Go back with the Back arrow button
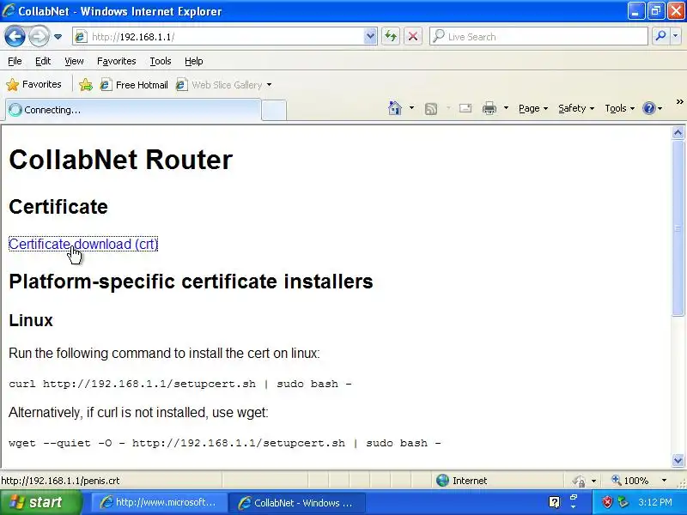 [15, 36]
